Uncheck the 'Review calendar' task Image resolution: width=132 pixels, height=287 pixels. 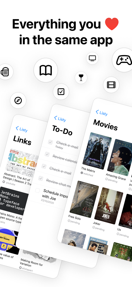pos(47,154)
